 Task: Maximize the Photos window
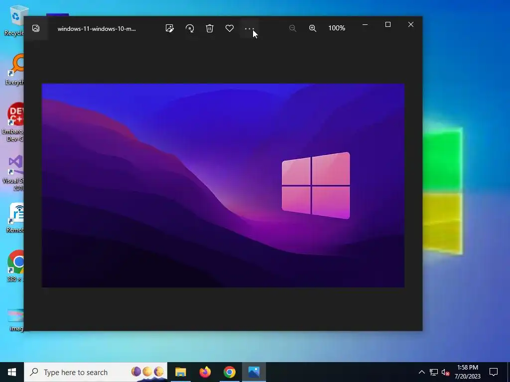tap(387, 25)
